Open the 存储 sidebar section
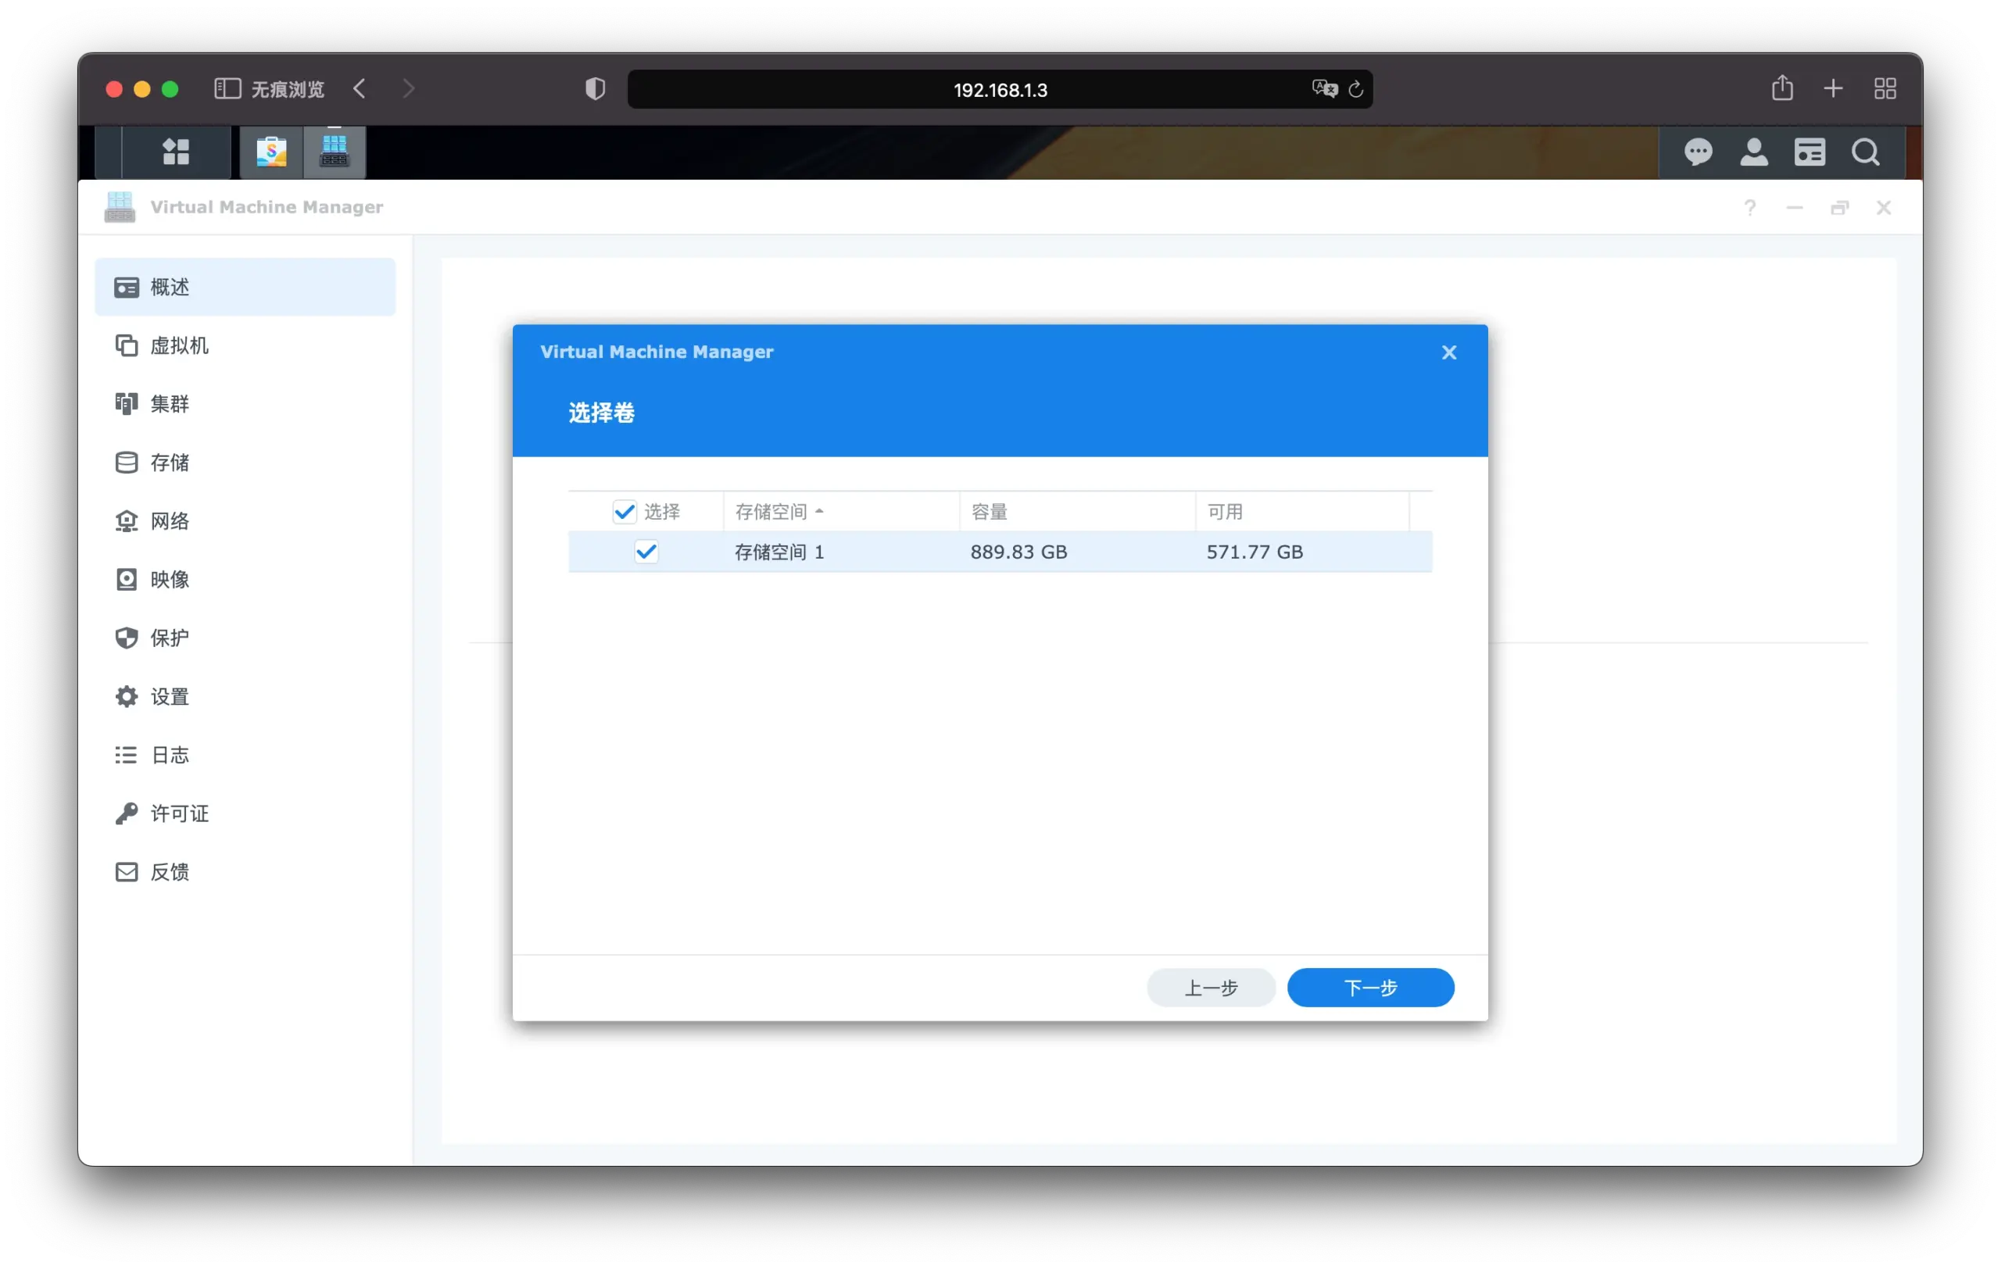 point(245,463)
